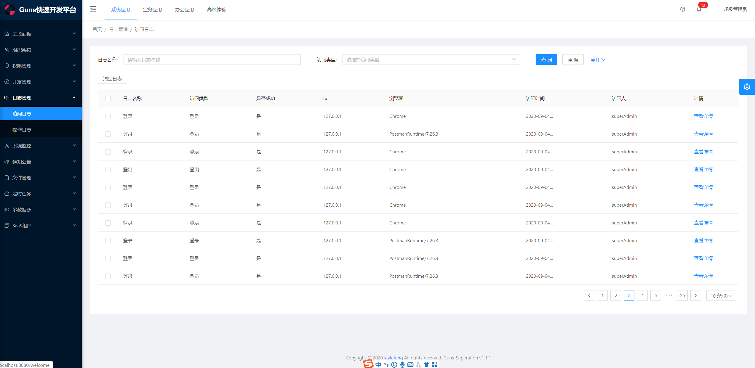755x368 pixels.
Task: Click the Sogou microphone icon in the input toolbar
Action: (402, 364)
